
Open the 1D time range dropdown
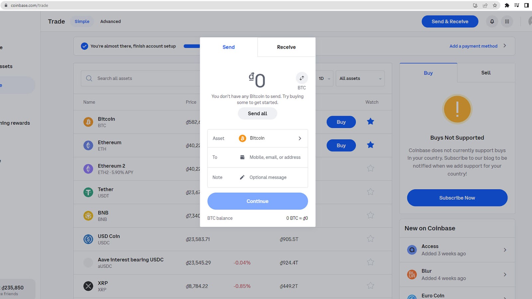pyautogui.click(x=324, y=78)
